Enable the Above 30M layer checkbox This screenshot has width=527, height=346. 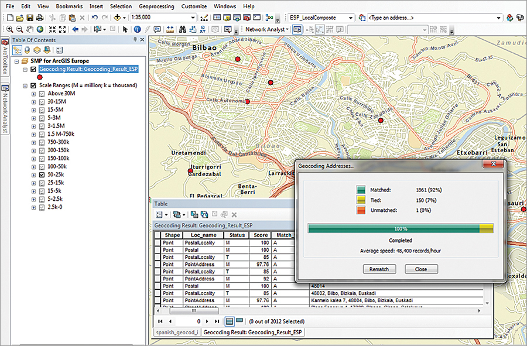pyautogui.click(x=42, y=93)
